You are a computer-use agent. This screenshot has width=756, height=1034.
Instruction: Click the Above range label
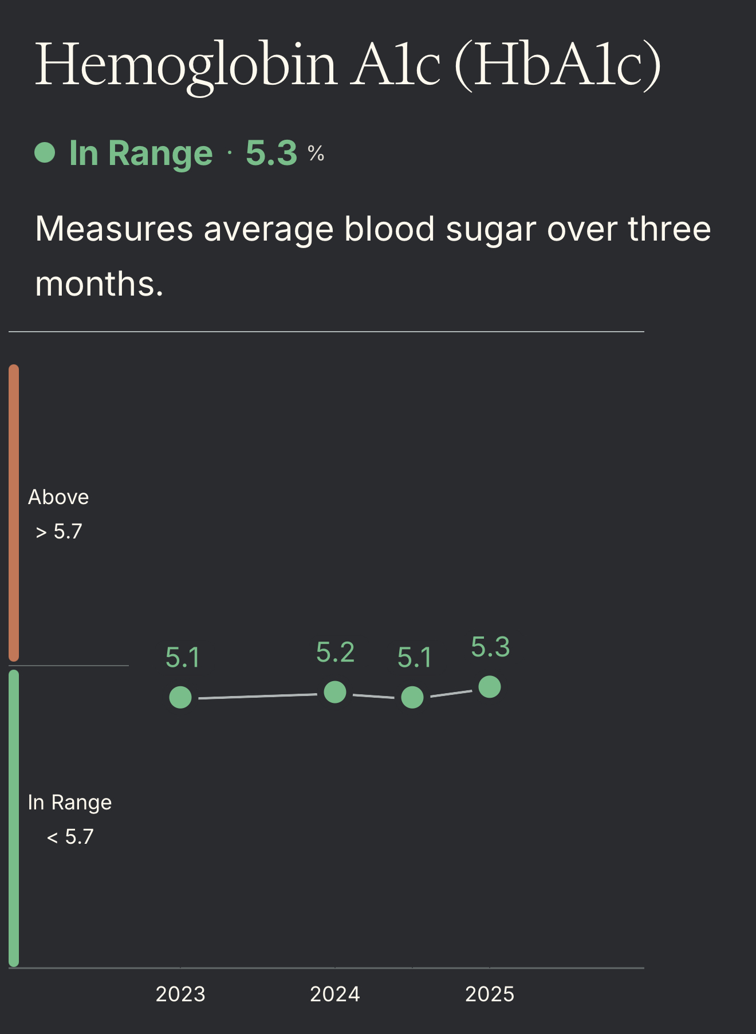pos(58,497)
